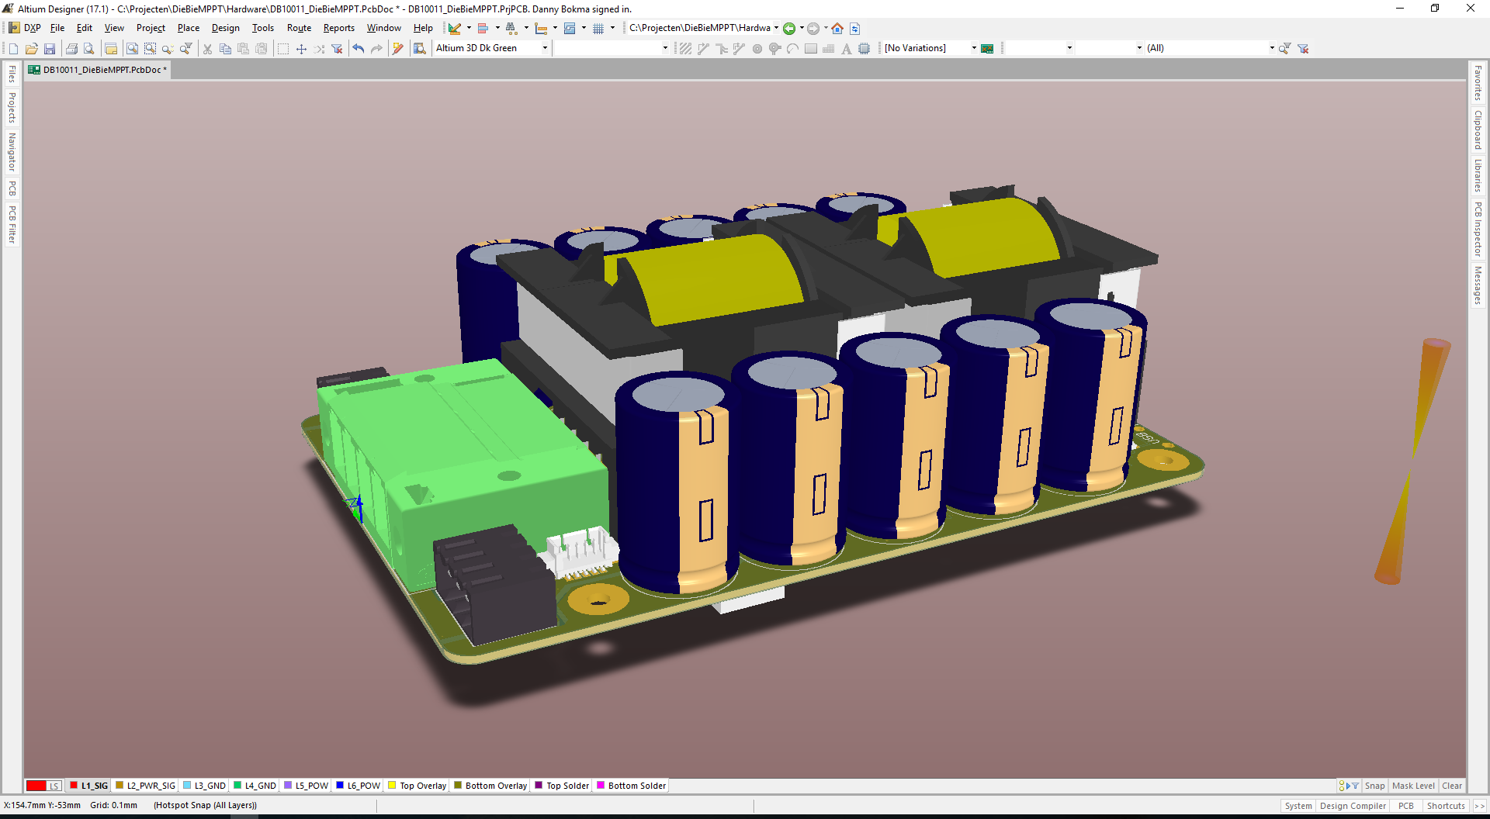Click the binoculars Find icon

tap(511, 29)
